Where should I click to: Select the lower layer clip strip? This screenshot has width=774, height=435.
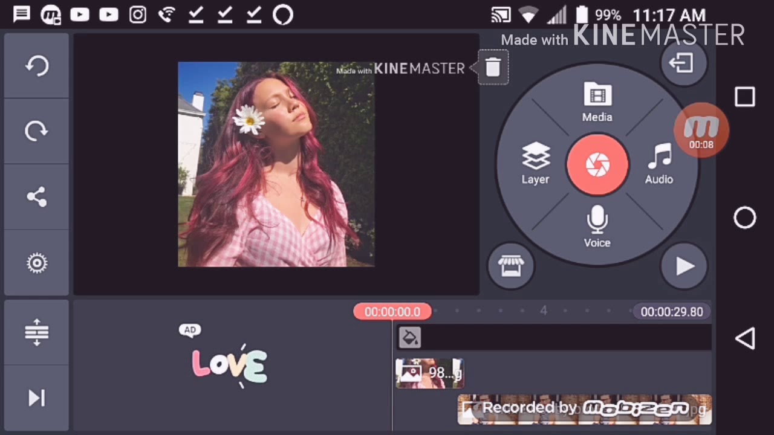click(584, 409)
